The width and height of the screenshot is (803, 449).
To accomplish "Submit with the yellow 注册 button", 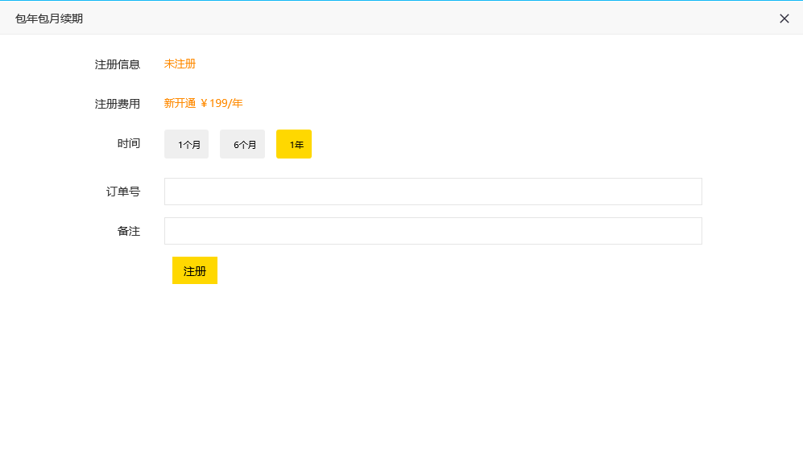I will (195, 270).
